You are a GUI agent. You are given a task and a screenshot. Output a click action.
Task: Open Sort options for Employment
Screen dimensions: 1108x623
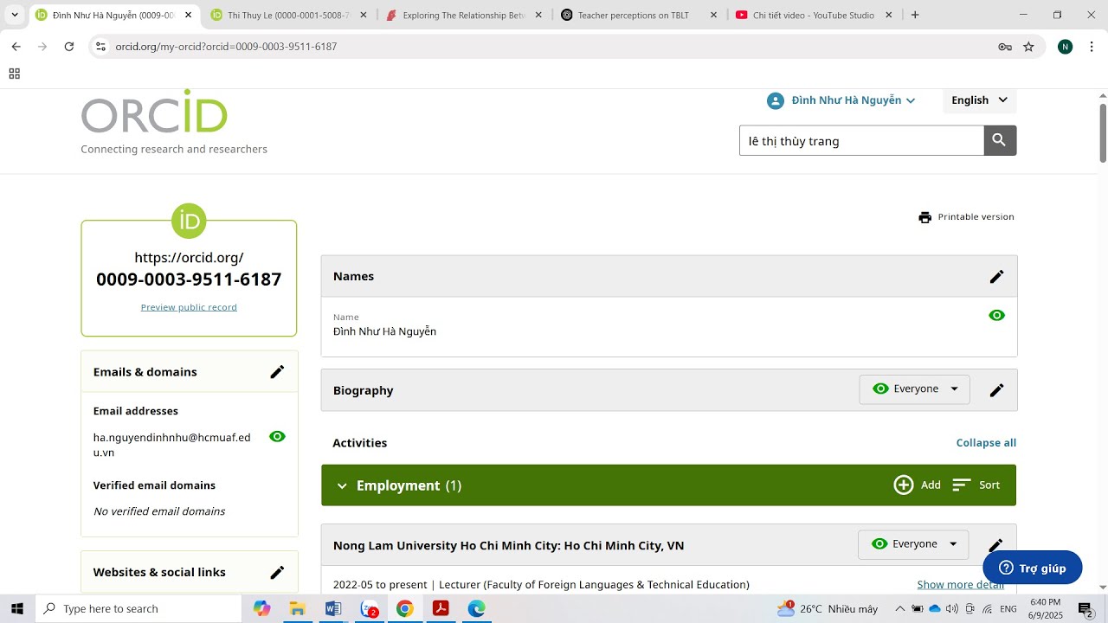[976, 485]
